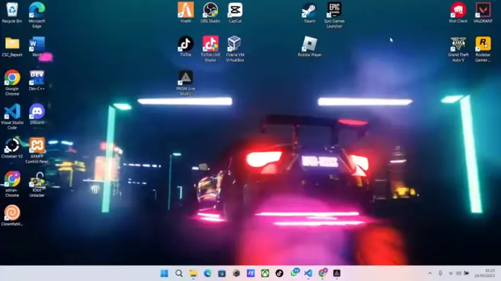Open the Windows Start menu button
Viewport: 501px width, 281px height.
(164, 273)
